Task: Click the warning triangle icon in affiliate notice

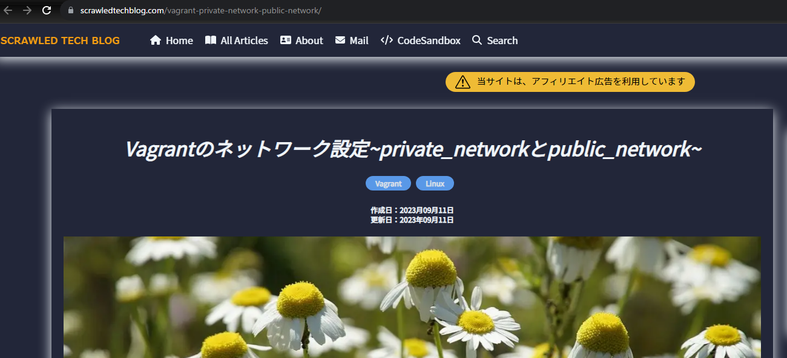Action: point(463,82)
